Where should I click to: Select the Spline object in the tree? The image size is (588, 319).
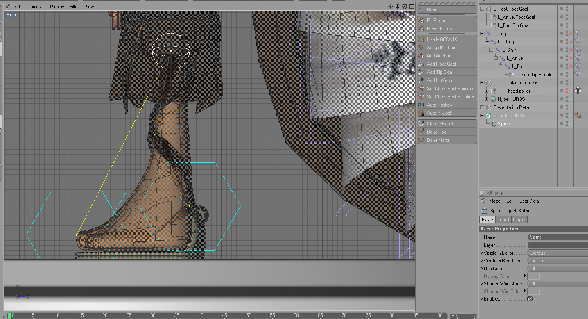pyautogui.click(x=504, y=124)
